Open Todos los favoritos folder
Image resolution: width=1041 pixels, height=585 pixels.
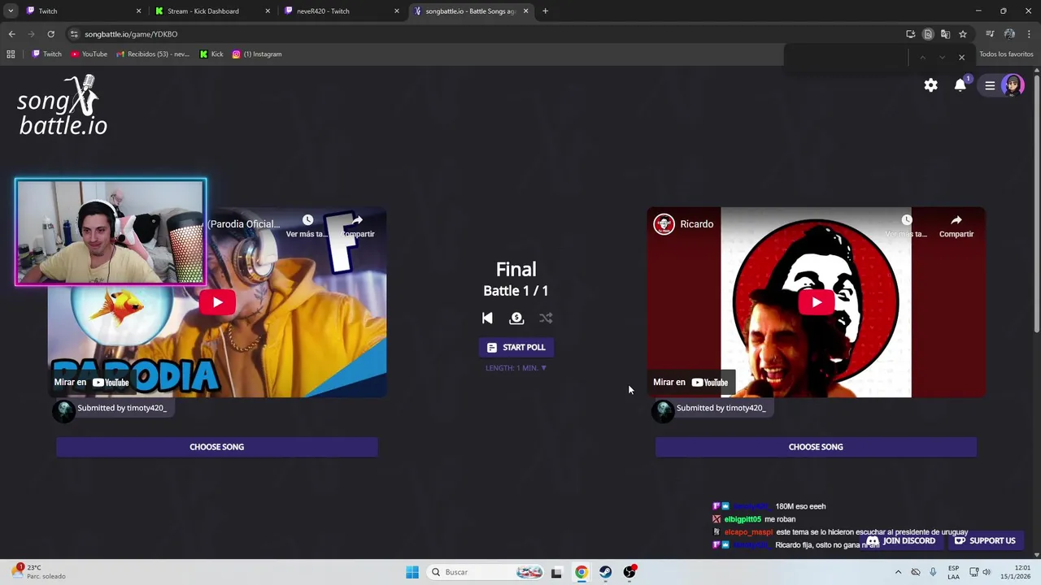coord(1006,54)
